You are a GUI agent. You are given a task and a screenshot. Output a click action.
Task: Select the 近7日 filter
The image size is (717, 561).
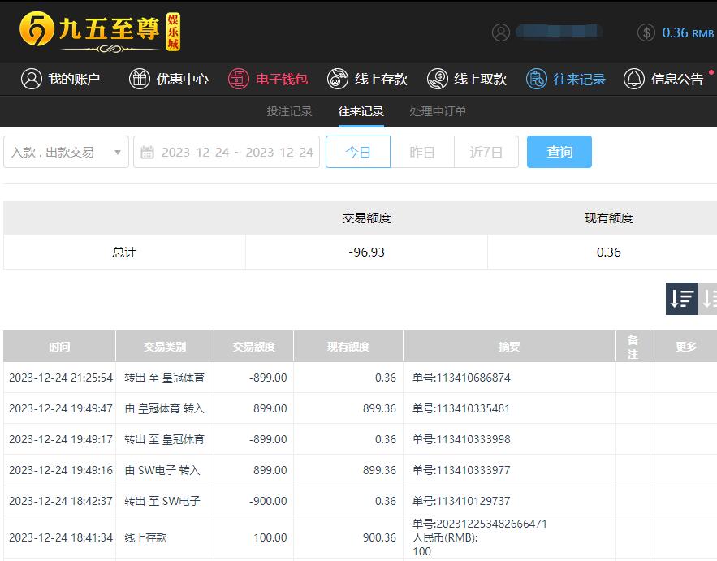486,152
